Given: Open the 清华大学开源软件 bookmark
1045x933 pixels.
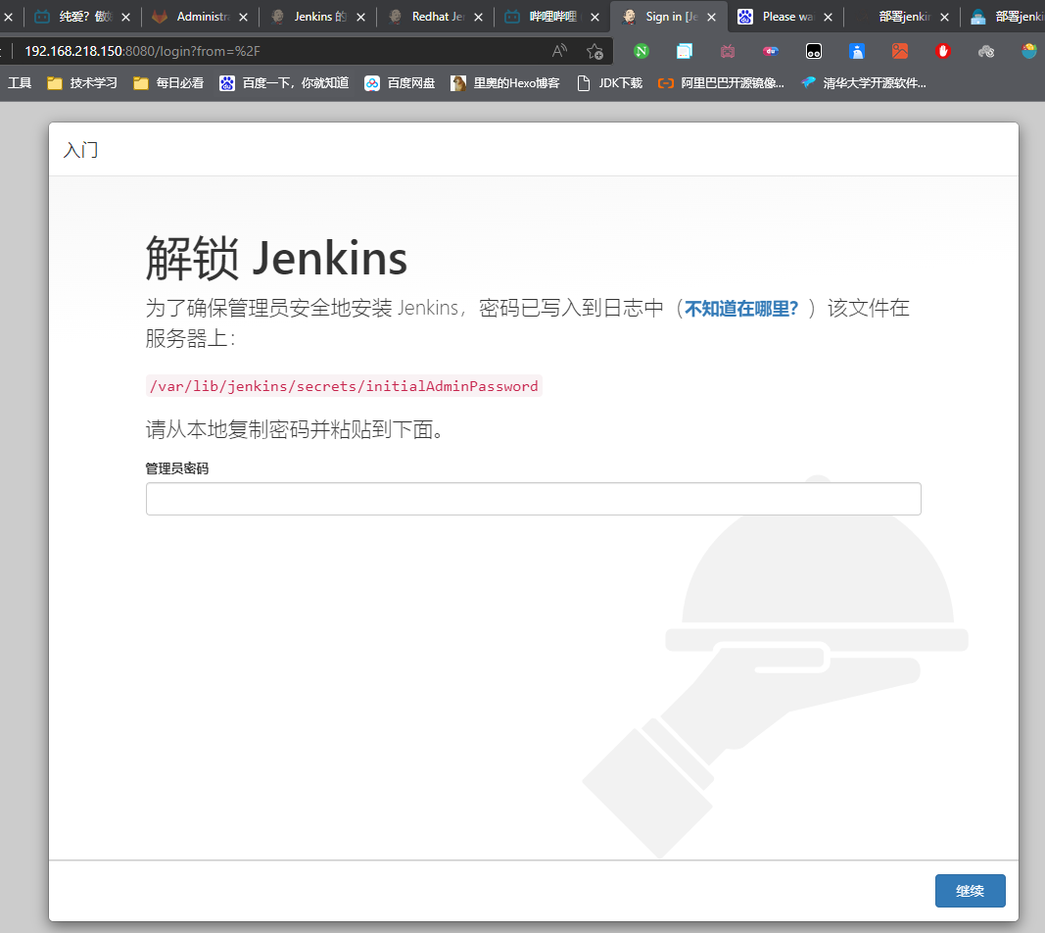Looking at the screenshot, I should point(864,82).
